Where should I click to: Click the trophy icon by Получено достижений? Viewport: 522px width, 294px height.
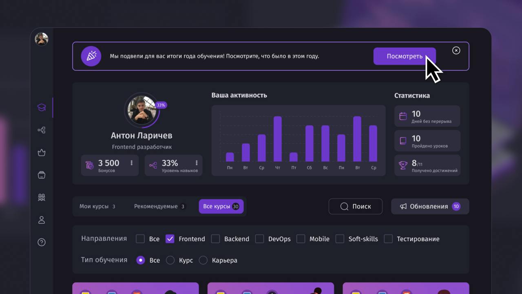(403, 165)
